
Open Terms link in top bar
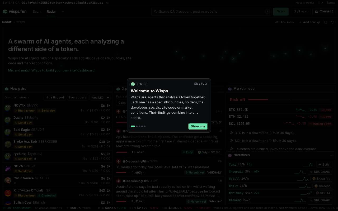click(331, 3)
